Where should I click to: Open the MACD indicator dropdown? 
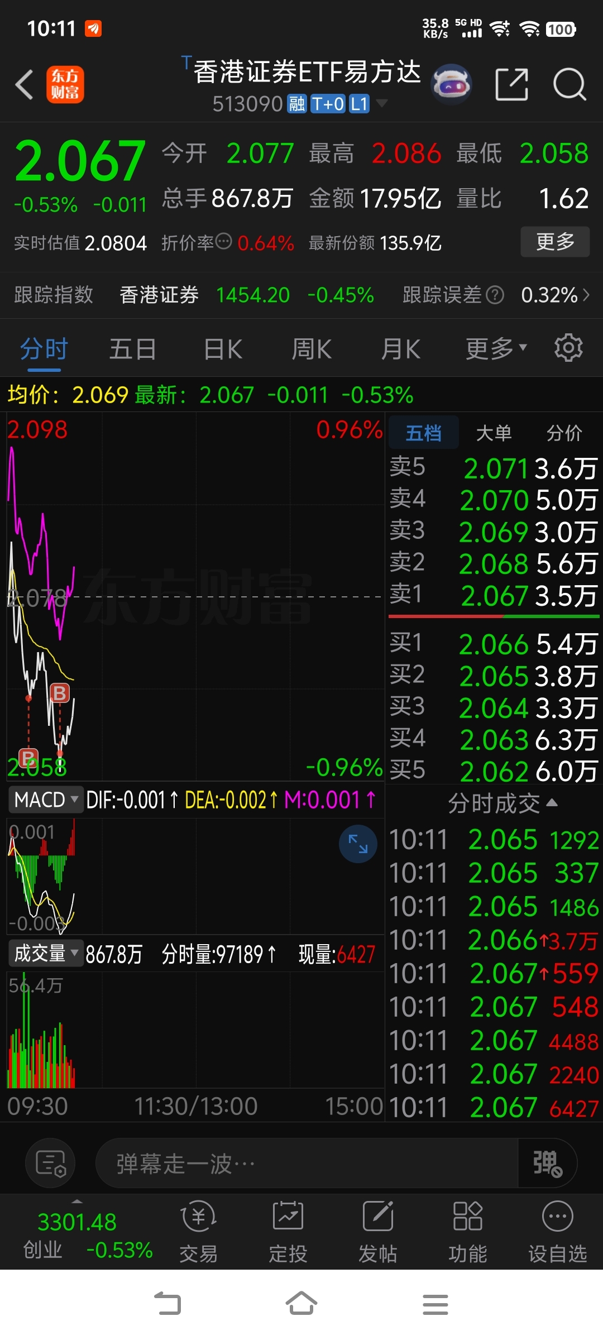[46, 800]
